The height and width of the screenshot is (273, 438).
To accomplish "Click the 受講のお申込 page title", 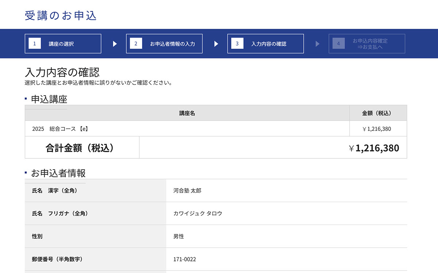I will (61, 16).
